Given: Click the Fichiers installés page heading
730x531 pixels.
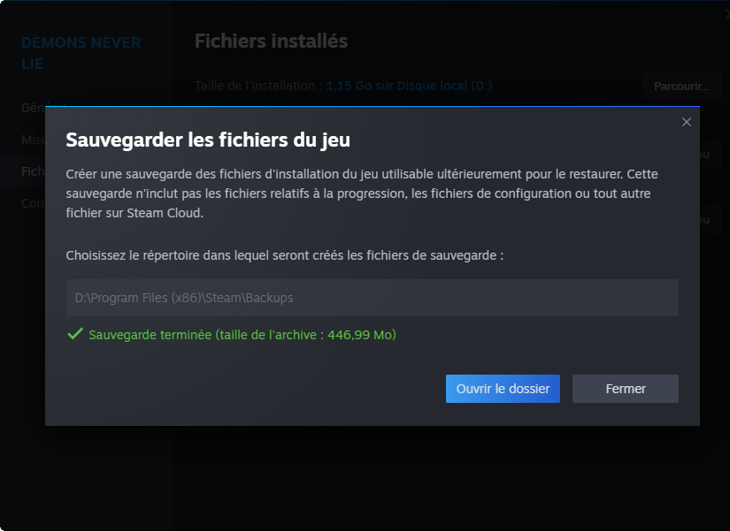Looking at the screenshot, I should pos(271,41).
